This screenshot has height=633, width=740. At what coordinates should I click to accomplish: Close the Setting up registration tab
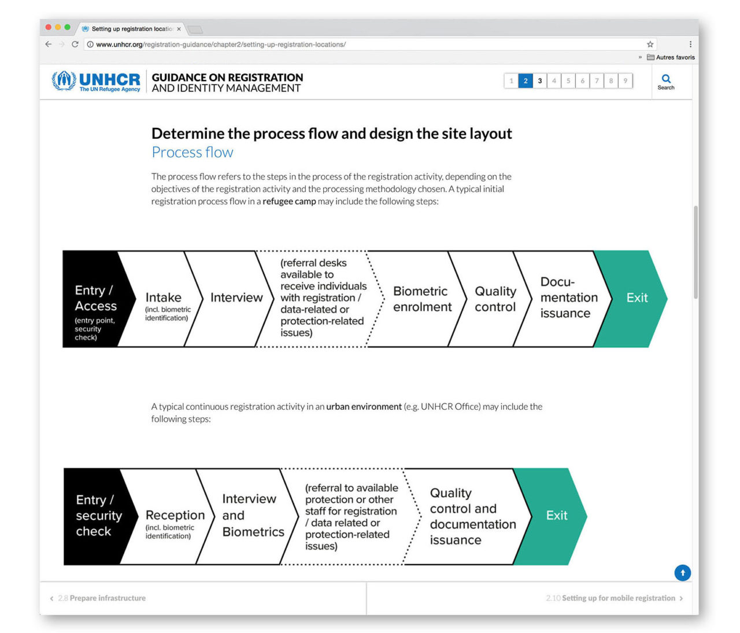[x=179, y=29]
